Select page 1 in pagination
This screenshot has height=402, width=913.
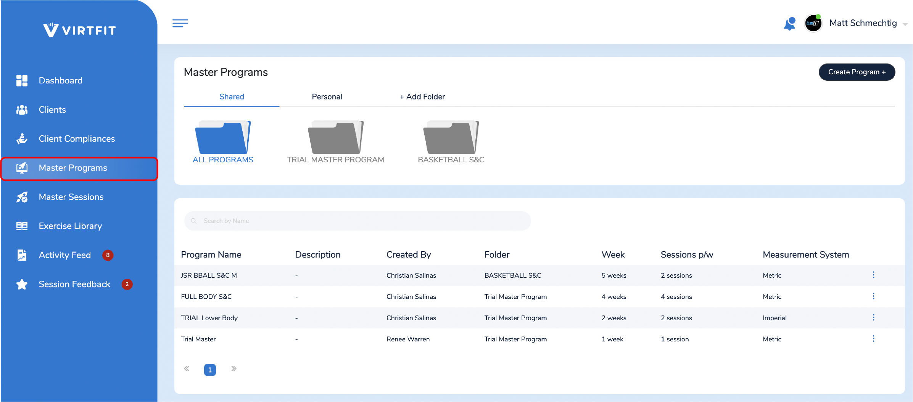click(210, 370)
